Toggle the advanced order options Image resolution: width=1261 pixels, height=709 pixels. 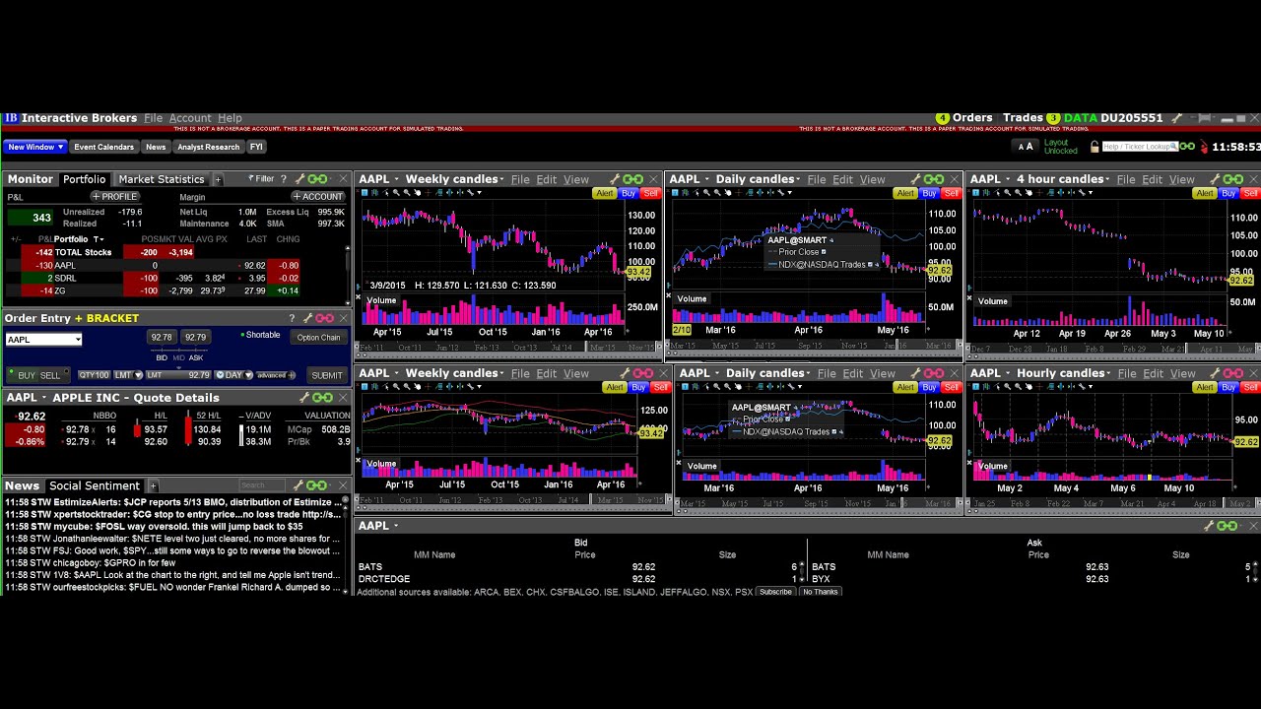pyautogui.click(x=275, y=375)
